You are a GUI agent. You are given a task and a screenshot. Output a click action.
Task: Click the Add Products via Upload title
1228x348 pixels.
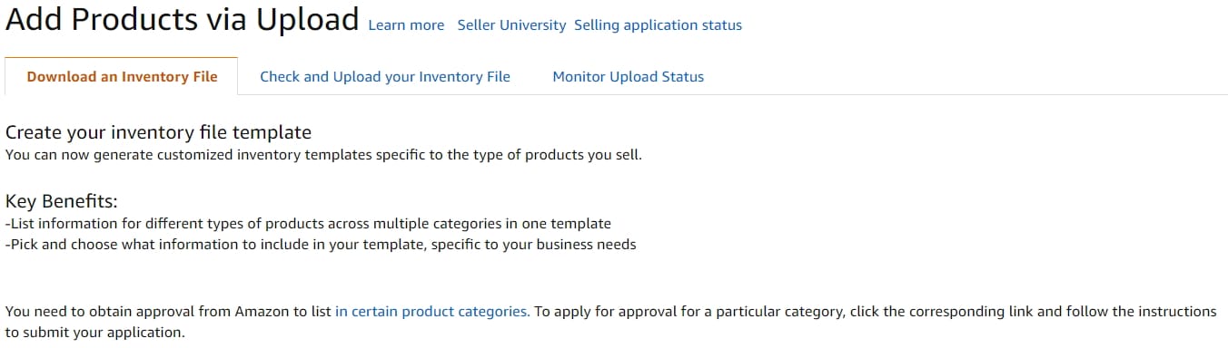(183, 19)
